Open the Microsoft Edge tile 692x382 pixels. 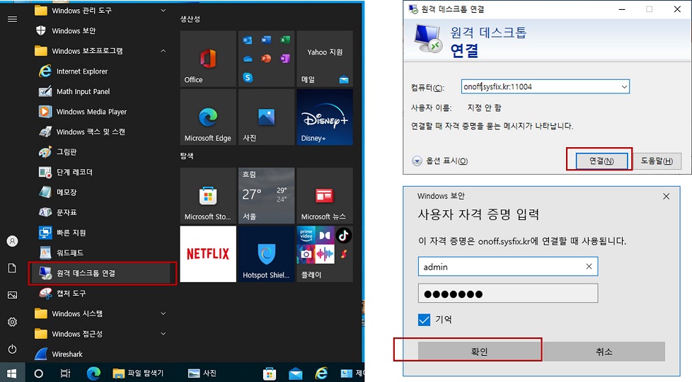tap(208, 117)
